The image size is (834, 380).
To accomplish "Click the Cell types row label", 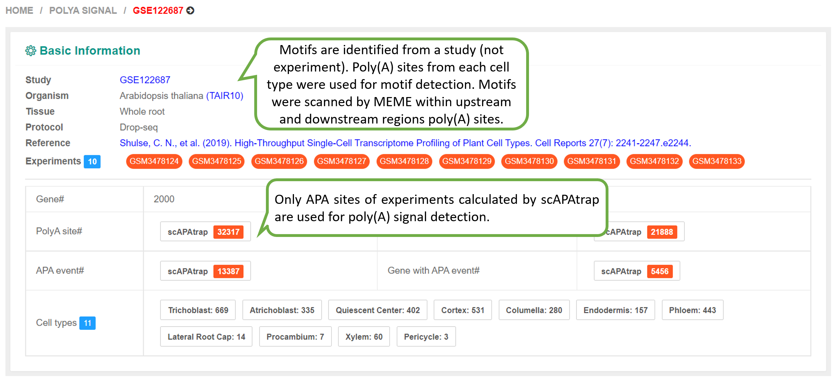I will click(56, 323).
